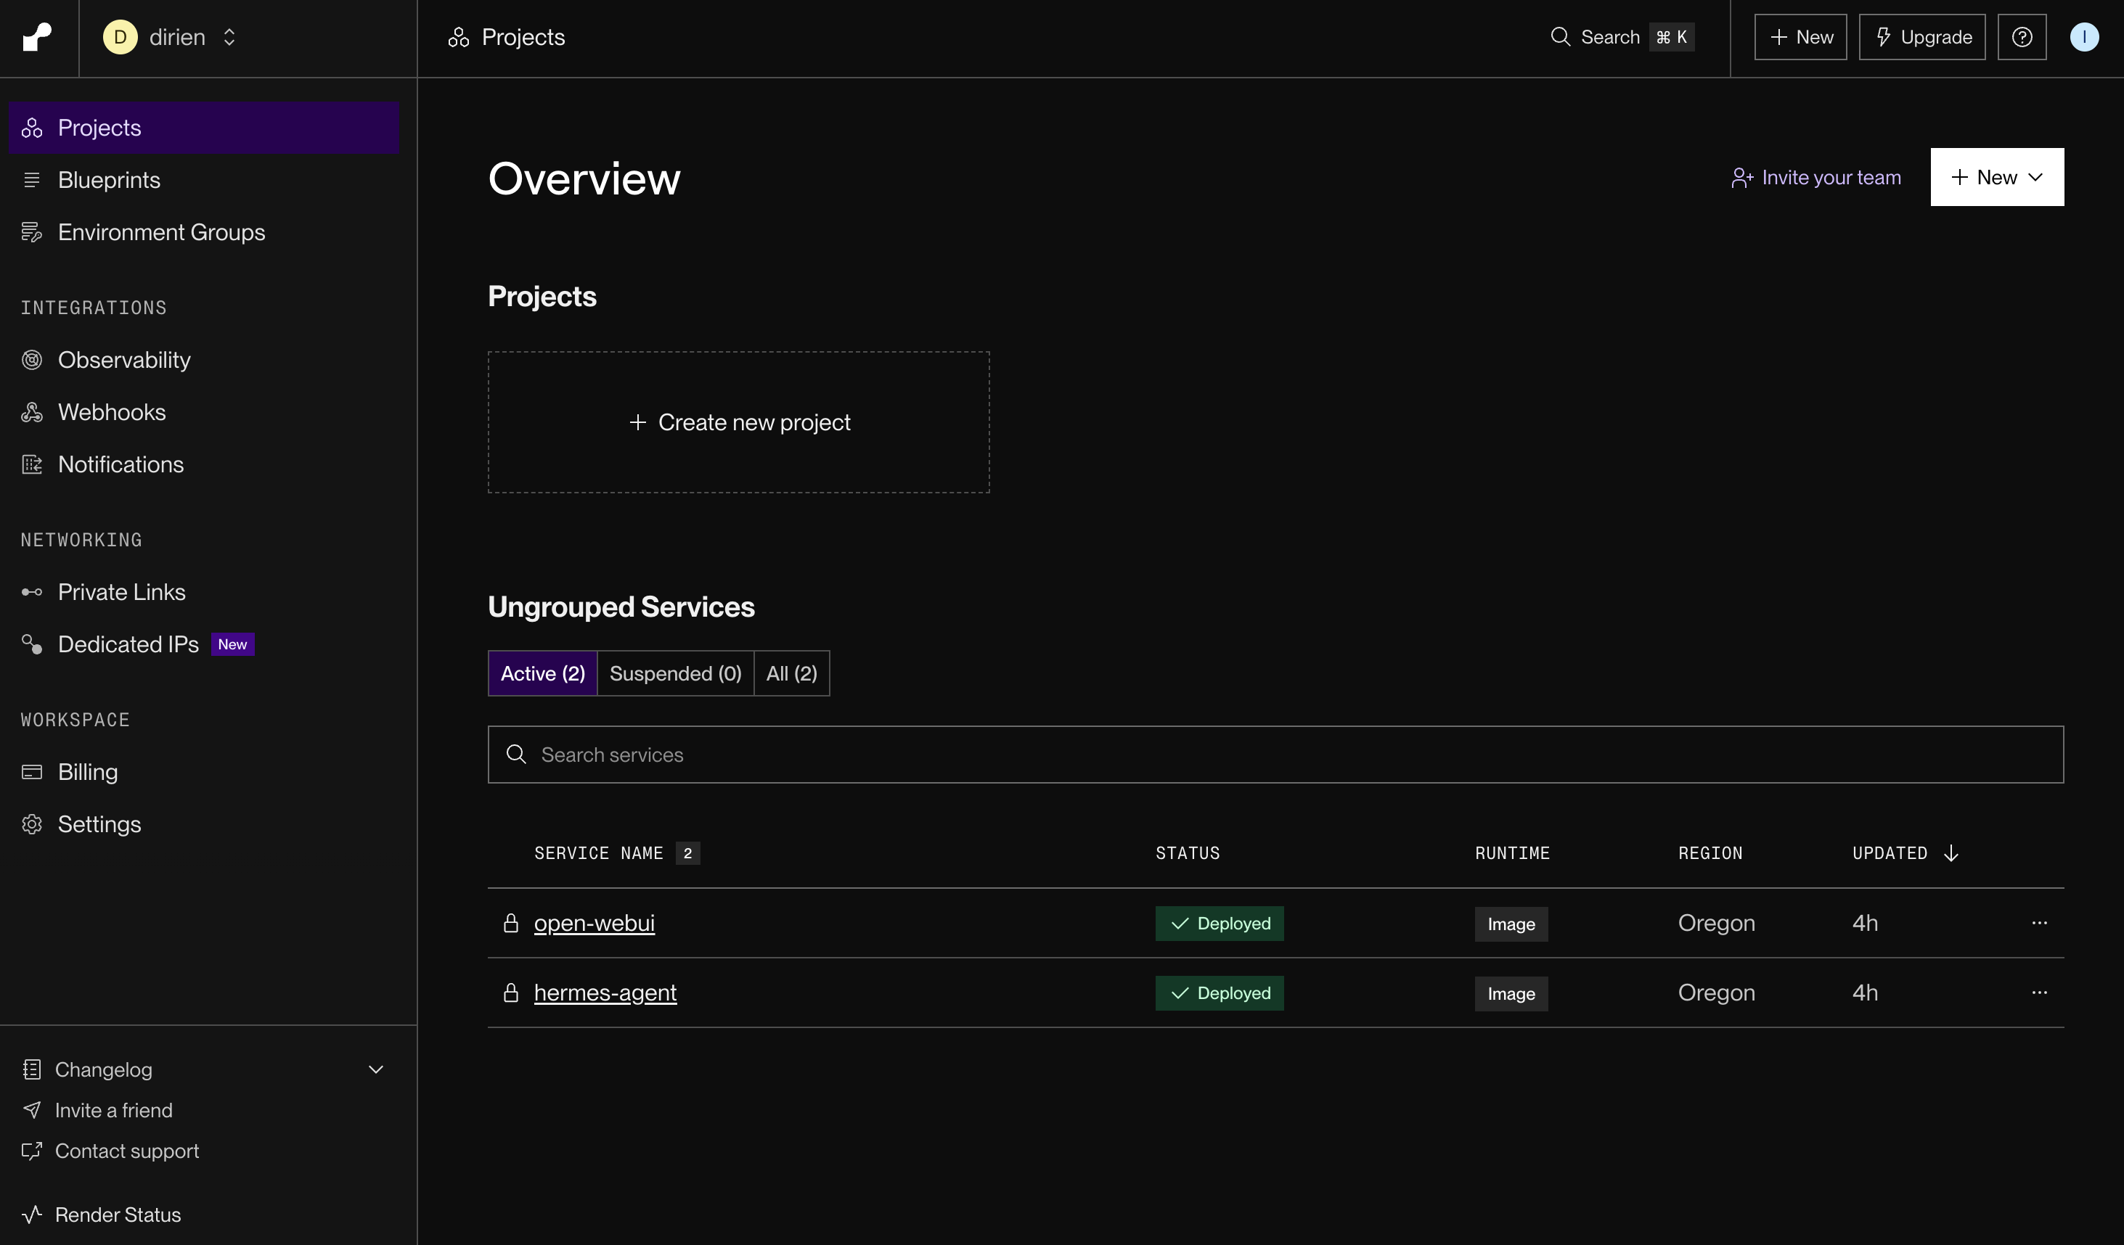Open the open-webui service

(595, 923)
